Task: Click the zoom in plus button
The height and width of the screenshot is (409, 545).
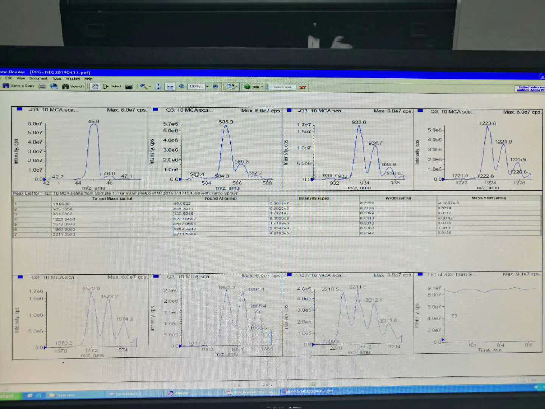Action: coord(215,87)
